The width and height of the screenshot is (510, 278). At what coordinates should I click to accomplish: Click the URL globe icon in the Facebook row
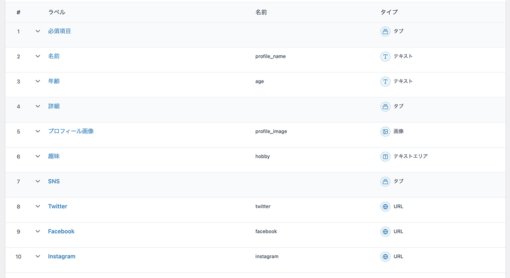(x=385, y=231)
